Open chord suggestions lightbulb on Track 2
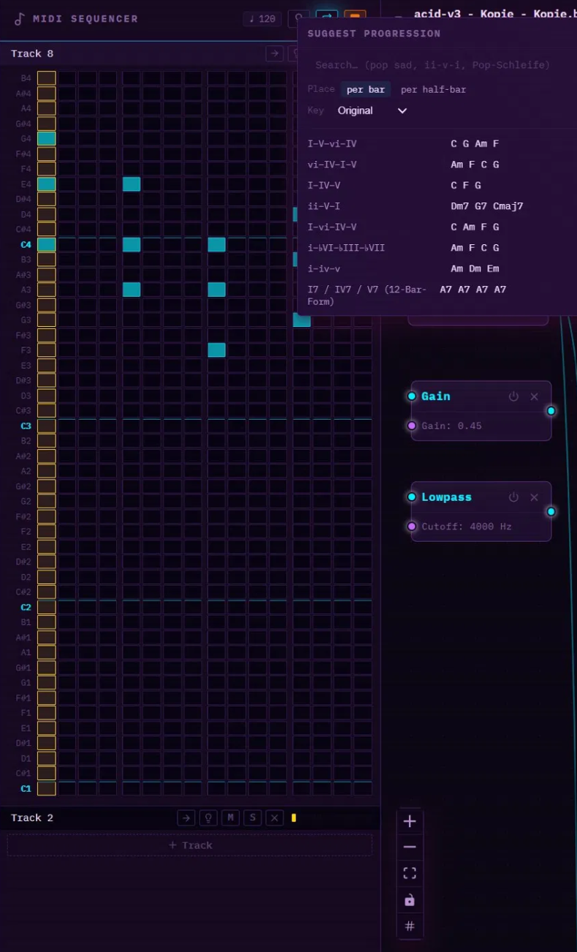The height and width of the screenshot is (952, 577). 208,817
